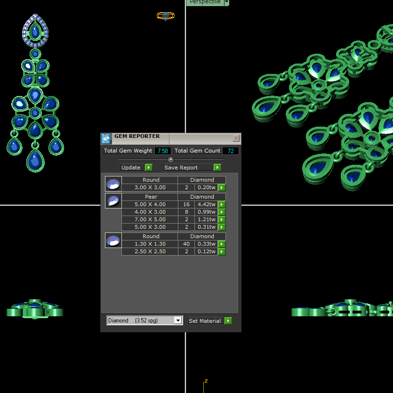
Task: Click the green arrow on the 1.30 X 1.30 row
Action: (221, 244)
